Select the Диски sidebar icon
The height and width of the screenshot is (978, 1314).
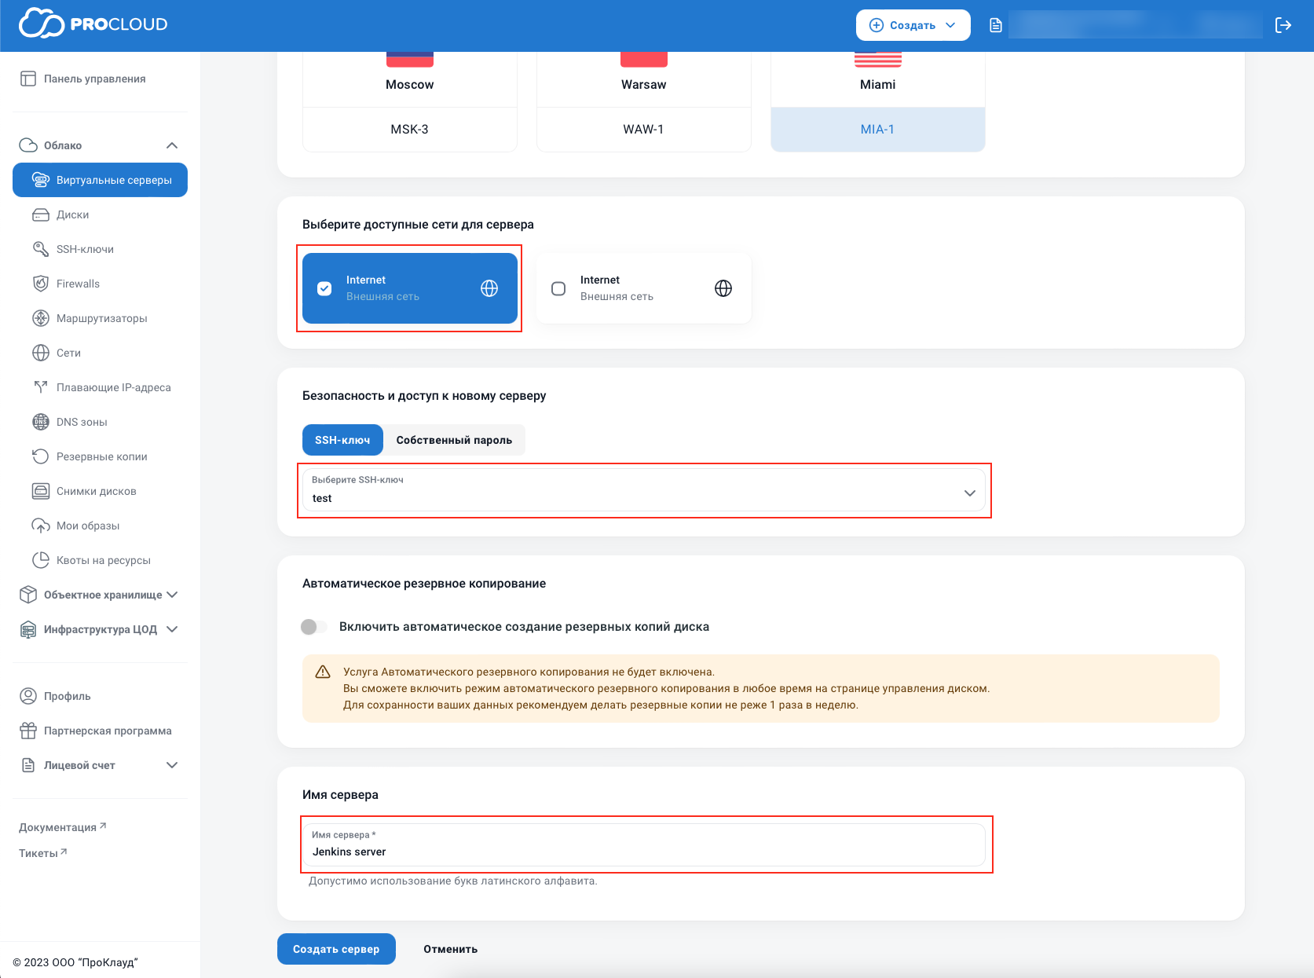[40, 214]
